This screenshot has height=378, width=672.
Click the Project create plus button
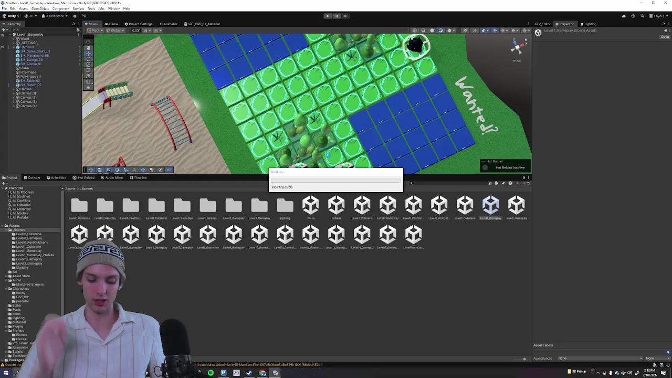(4, 183)
